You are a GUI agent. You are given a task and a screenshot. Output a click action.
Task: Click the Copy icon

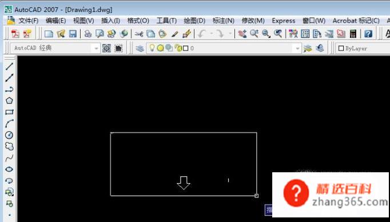tap(151, 34)
